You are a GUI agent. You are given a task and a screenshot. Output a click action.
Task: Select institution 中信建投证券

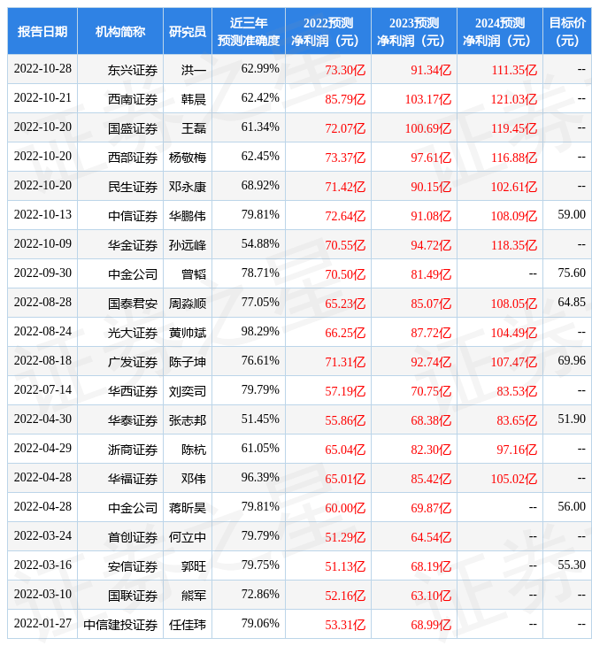coord(120,626)
